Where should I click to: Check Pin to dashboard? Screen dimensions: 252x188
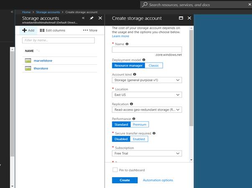(x=115, y=170)
